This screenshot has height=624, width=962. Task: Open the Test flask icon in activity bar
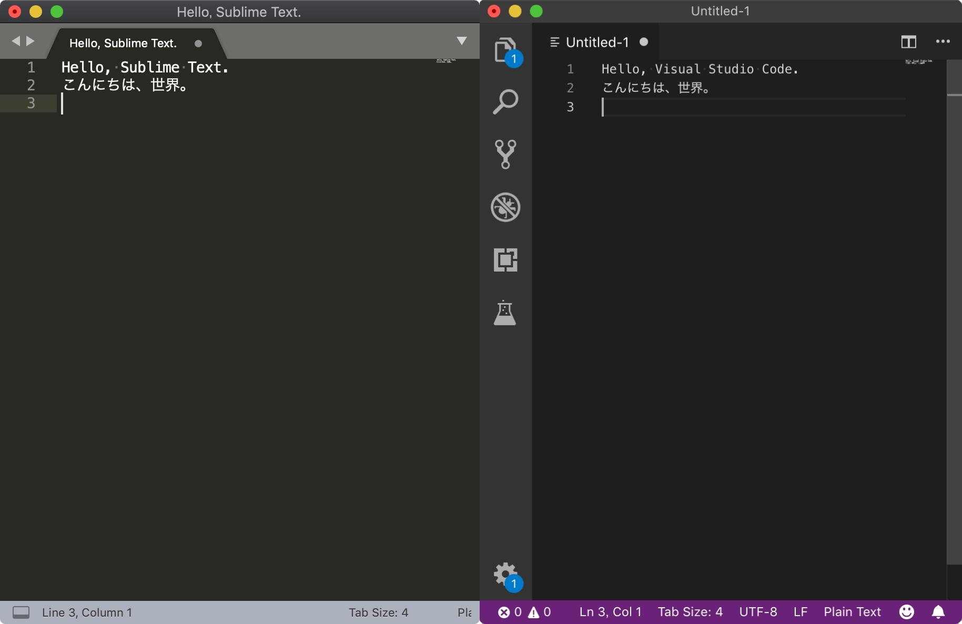505,313
